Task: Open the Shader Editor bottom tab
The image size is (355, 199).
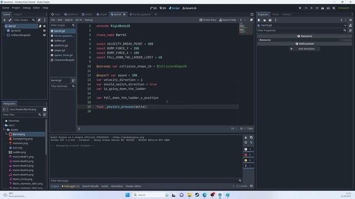Action: [x=133, y=186]
